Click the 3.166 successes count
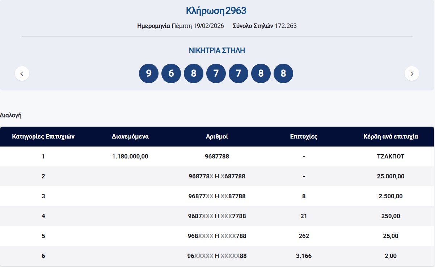The image size is (435, 267). point(304,256)
